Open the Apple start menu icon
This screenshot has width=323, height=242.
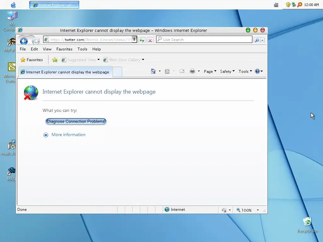(13, 5)
